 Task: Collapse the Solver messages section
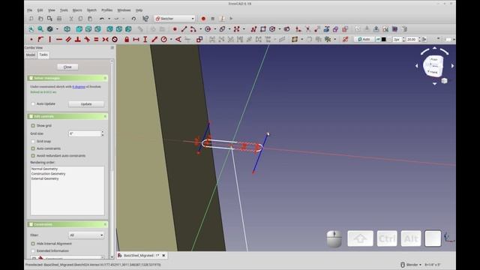(x=105, y=78)
